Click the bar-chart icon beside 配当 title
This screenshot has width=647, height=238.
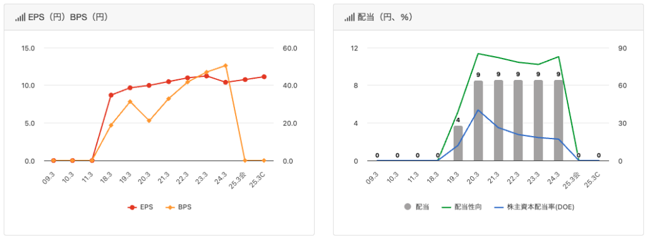click(x=349, y=18)
